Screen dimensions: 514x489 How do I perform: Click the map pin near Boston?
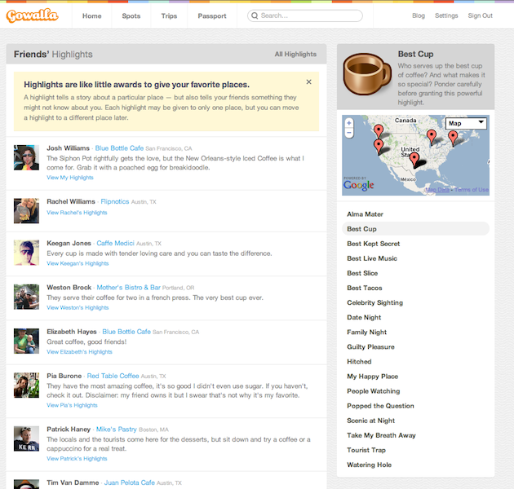click(x=453, y=137)
